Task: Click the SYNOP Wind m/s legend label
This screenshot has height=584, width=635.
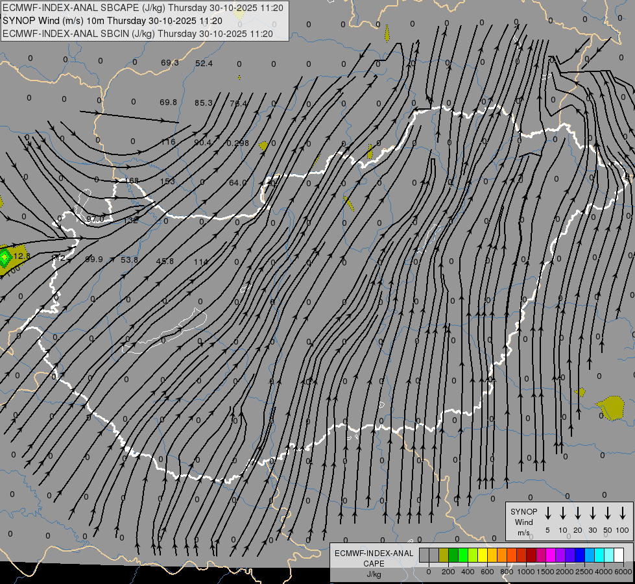Action: point(523,522)
